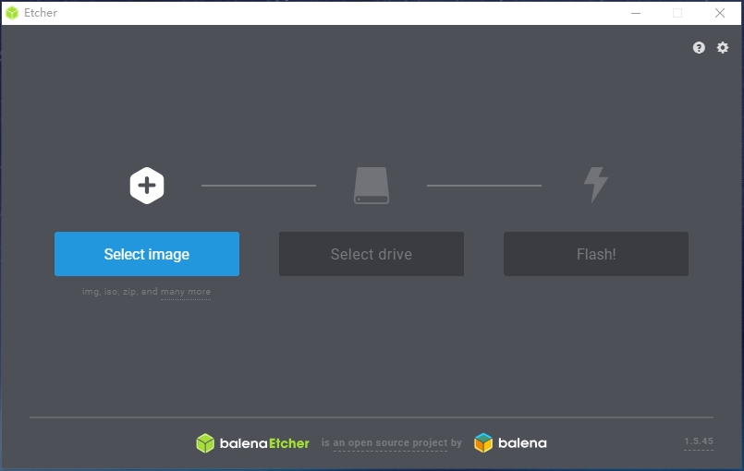This screenshot has height=471, width=744.
Task: Click the lightning bolt flash icon
Action: [596, 185]
